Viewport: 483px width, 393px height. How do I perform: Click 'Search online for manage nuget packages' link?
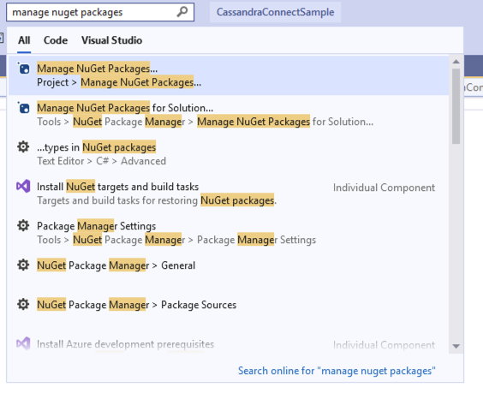337,371
